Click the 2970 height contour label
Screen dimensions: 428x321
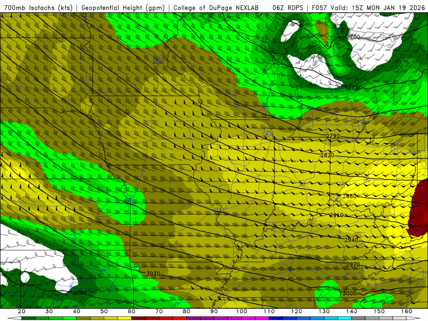click(x=353, y=264)
